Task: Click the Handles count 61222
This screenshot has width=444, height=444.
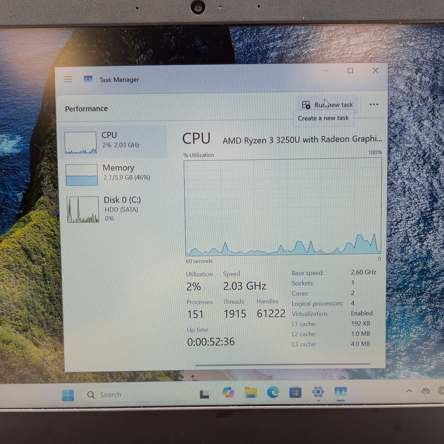Action: click(x=271, y=313)
